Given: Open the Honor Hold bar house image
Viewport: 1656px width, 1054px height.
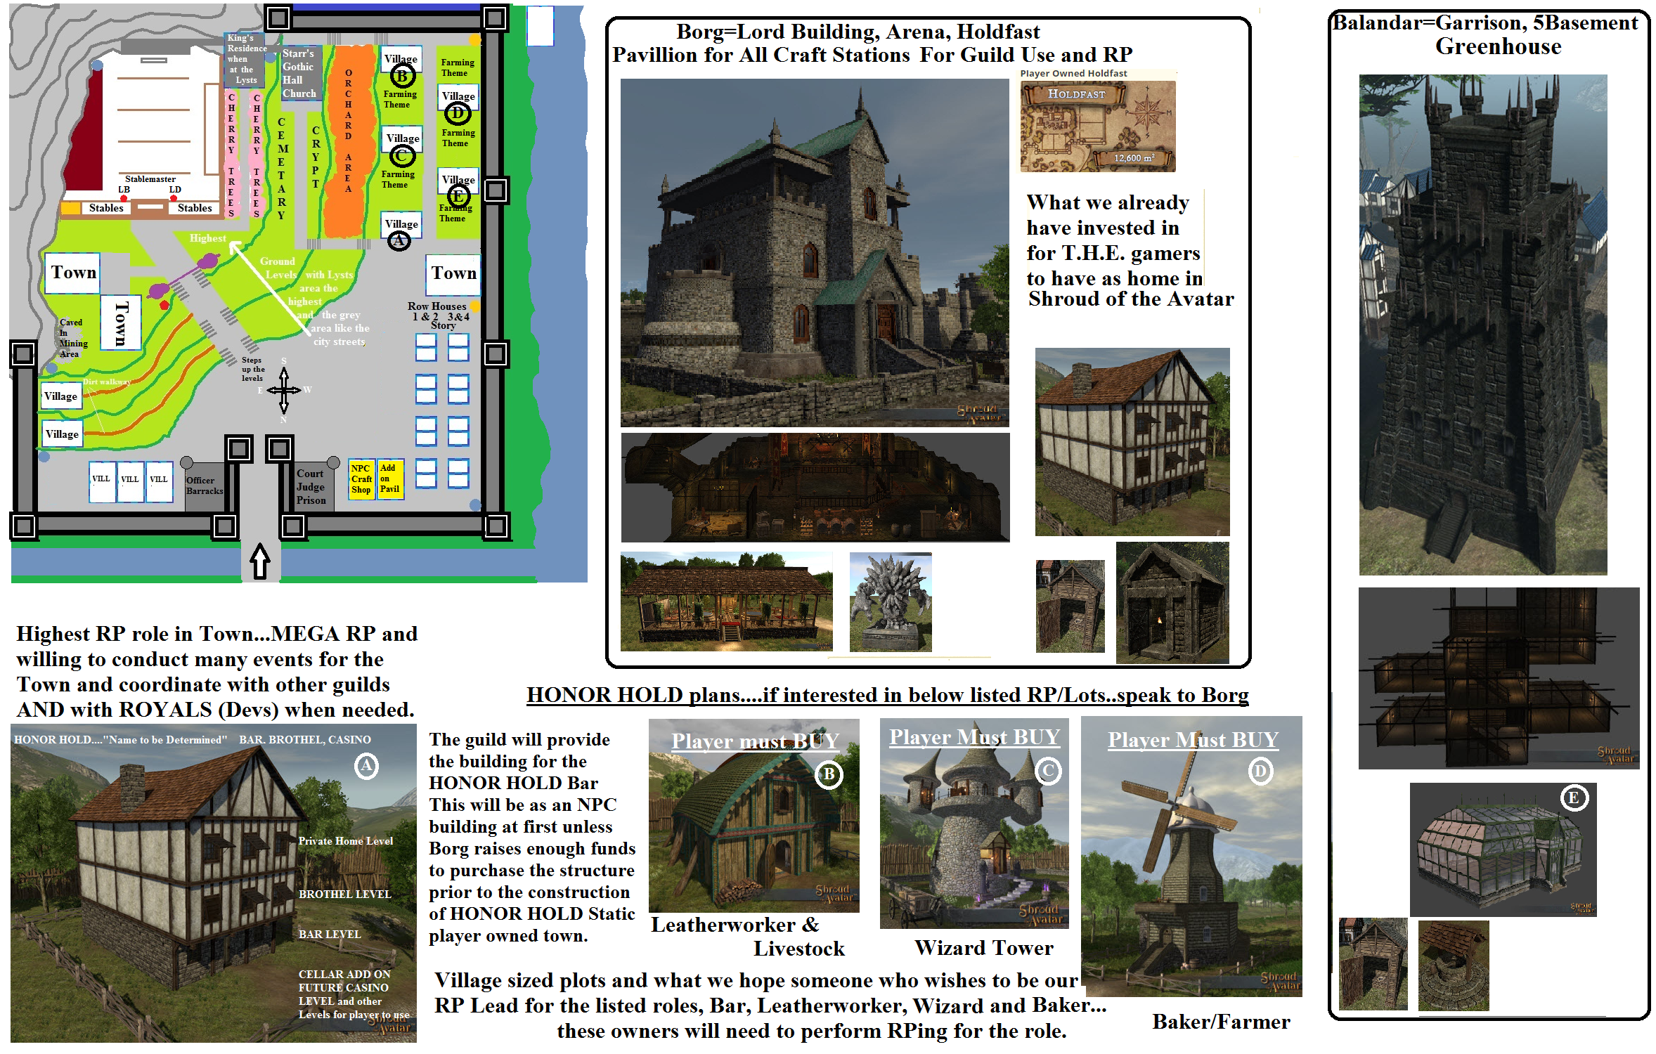Looking at the screenshot, I should [214, 883].
